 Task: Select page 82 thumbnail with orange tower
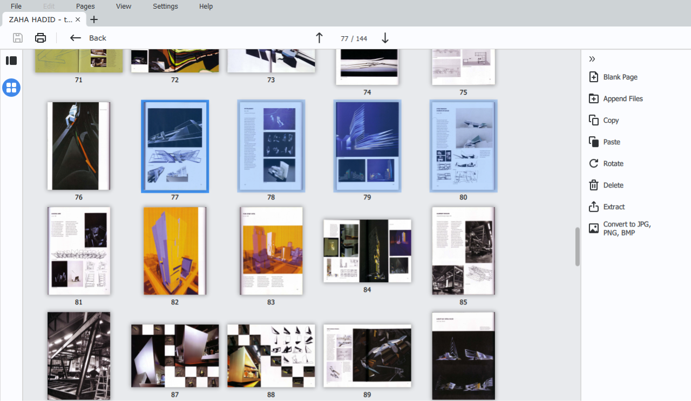(x=175, y=251)
